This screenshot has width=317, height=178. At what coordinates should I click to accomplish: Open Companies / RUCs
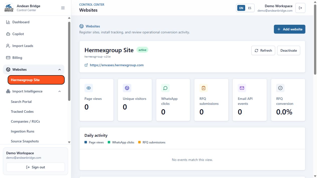(x=25, y=121)
